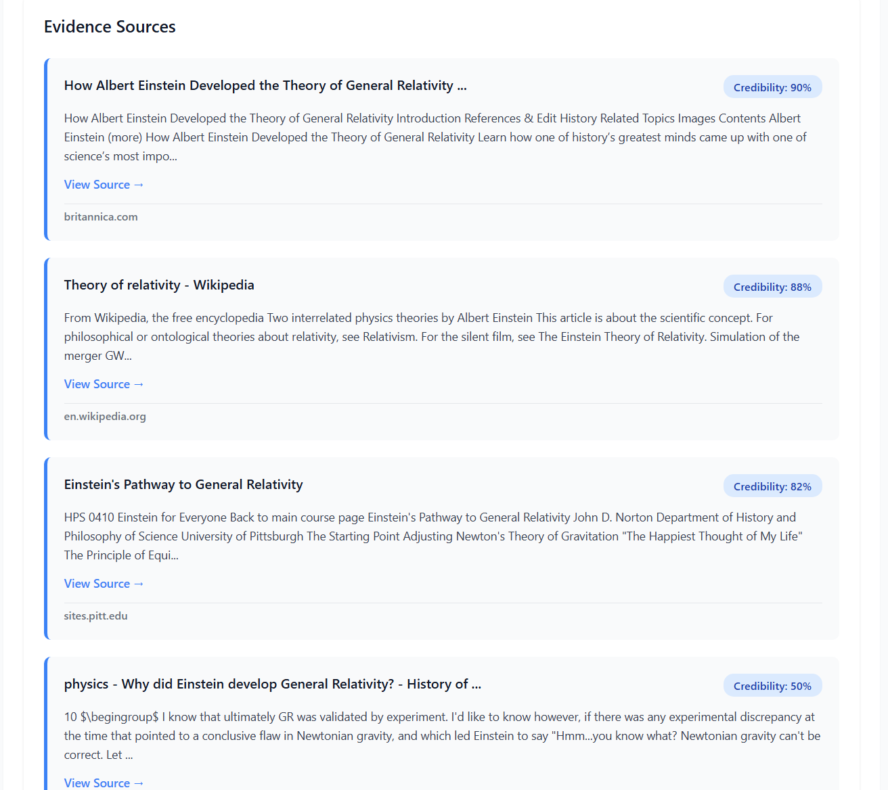Select the Theory of relativity - Wikipedia title
This screenshot has height=790, width=888.
(159, 285)
